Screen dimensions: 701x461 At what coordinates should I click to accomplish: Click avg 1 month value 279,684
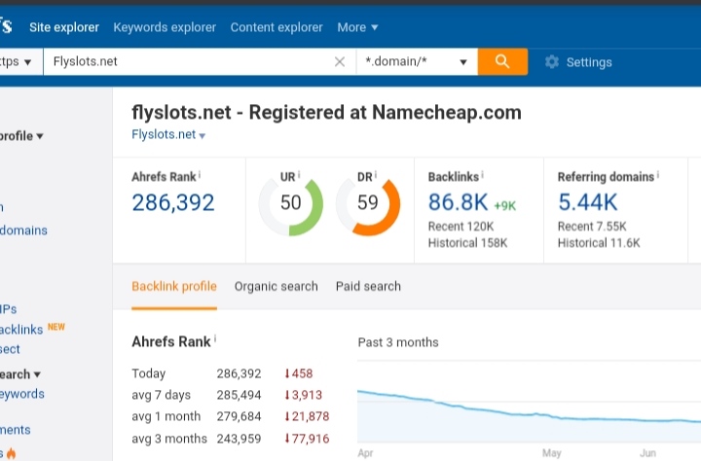[239, 416]
